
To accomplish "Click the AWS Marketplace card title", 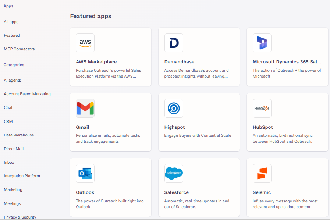I will (96, 62).
